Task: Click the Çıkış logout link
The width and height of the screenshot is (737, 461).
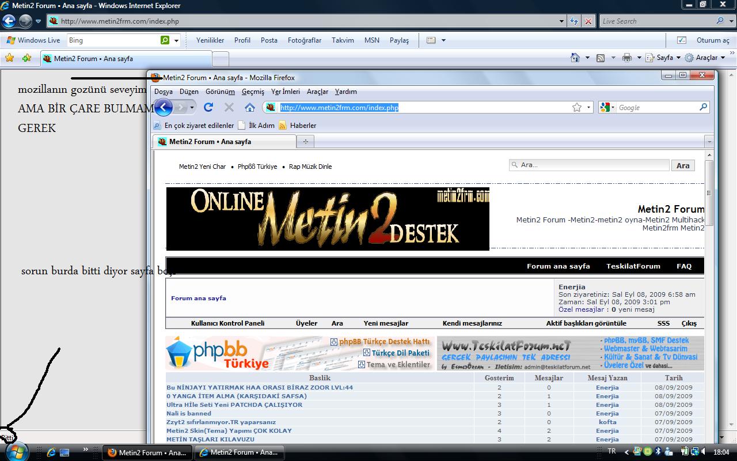Action: (689, 323)
